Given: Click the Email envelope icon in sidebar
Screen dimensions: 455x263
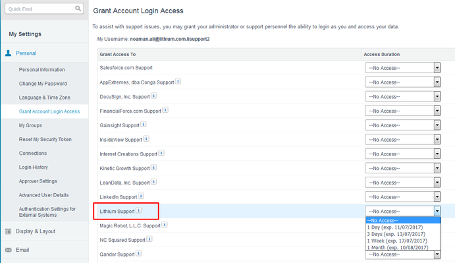Looking at the screenshot, I should [x=9, y=250].
